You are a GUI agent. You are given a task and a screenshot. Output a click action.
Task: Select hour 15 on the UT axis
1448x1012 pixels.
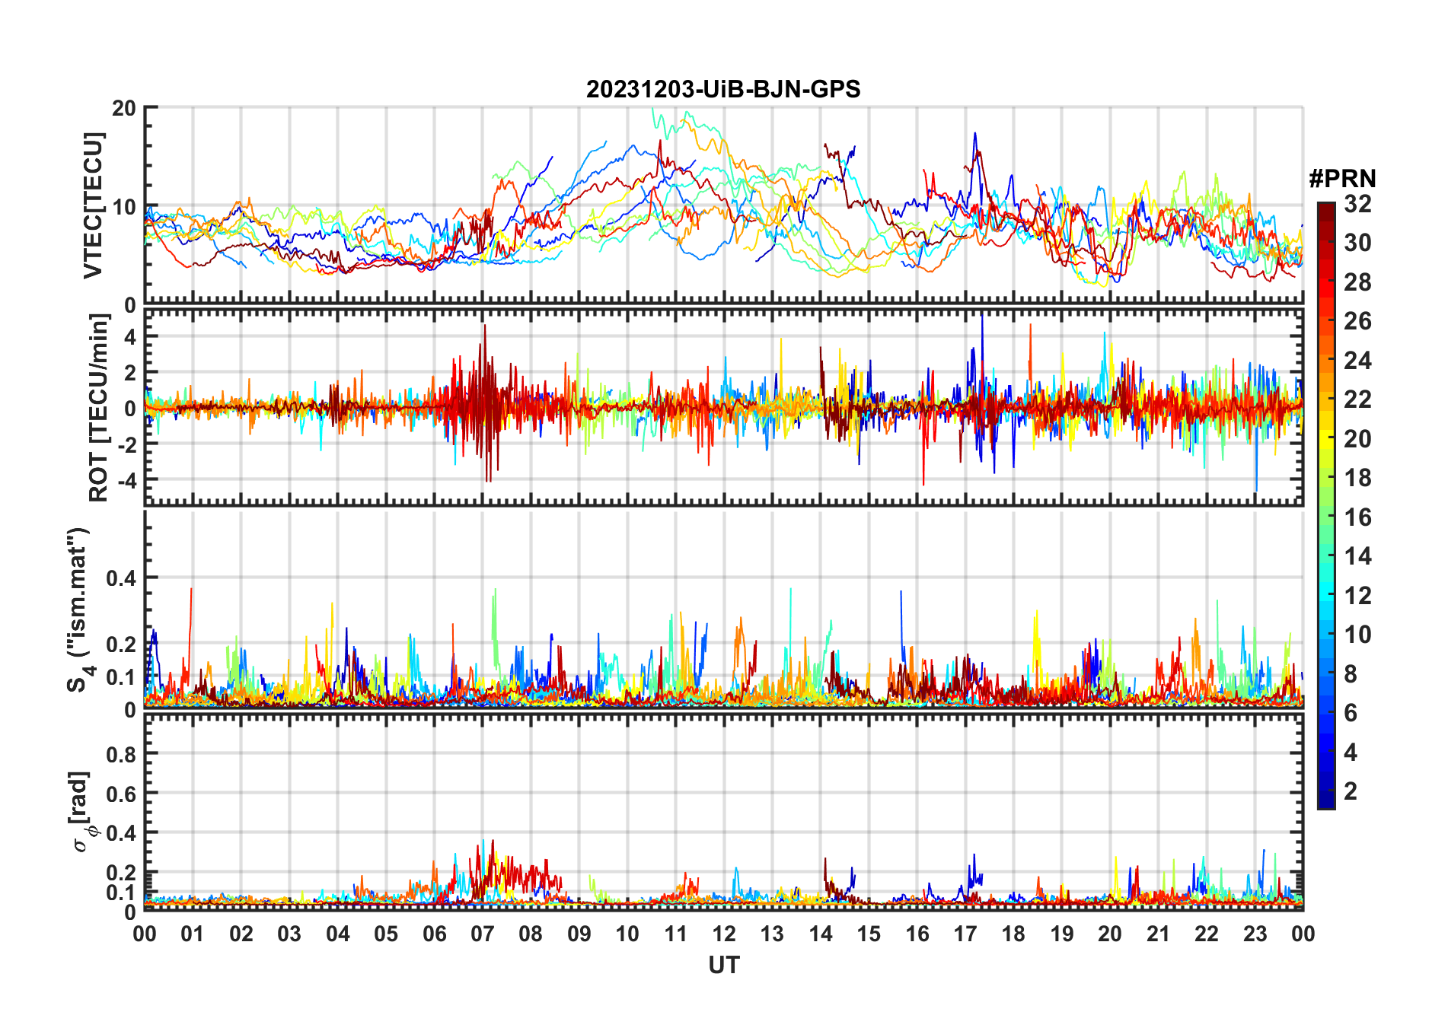[869, 934]
